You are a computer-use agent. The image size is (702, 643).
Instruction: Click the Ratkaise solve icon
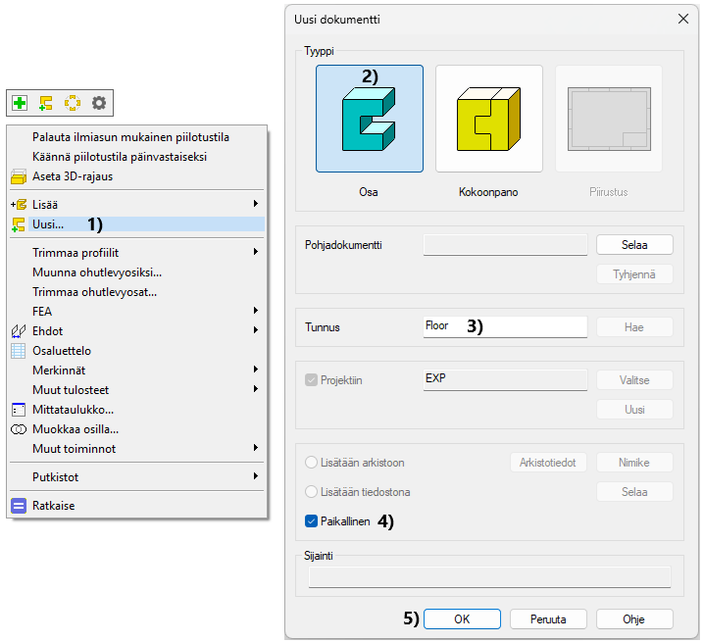point(19,506)
